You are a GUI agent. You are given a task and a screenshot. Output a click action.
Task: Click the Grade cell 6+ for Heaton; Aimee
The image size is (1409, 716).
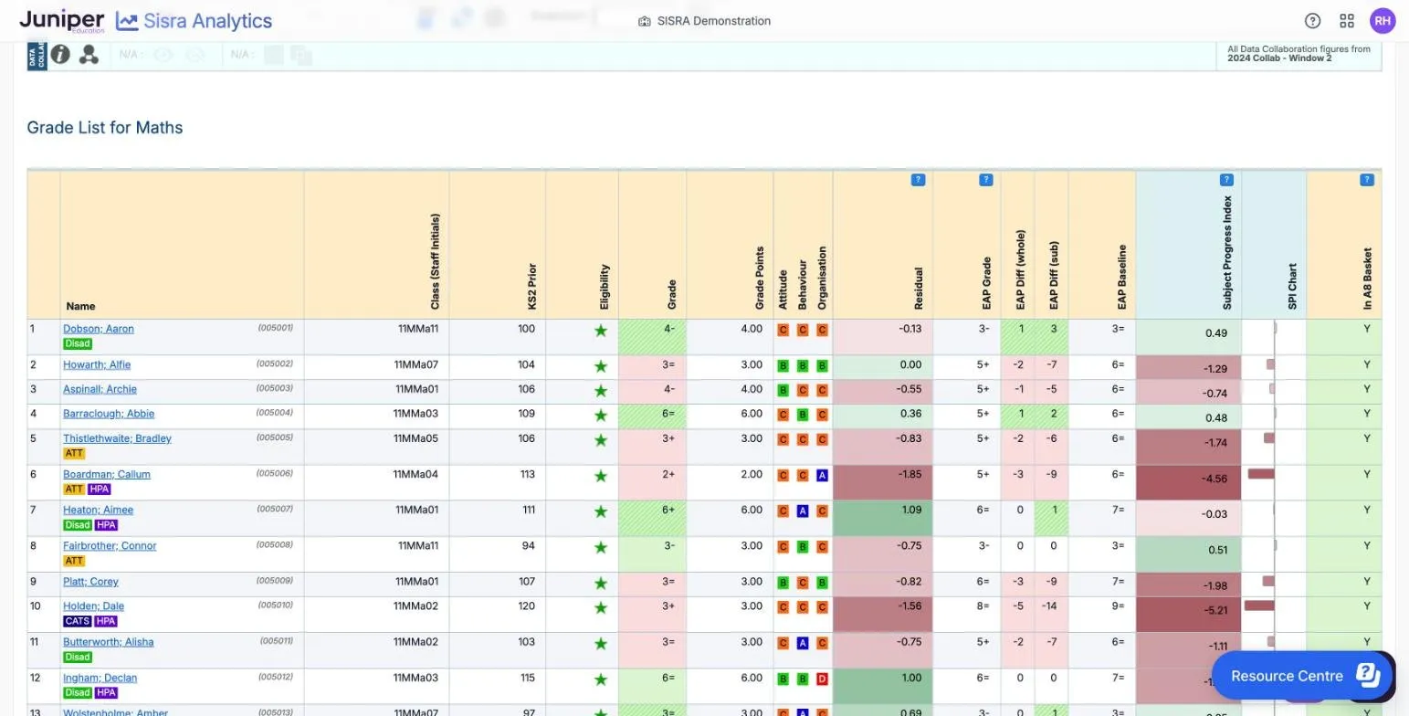pyautogui.click(x=652, y=518)
